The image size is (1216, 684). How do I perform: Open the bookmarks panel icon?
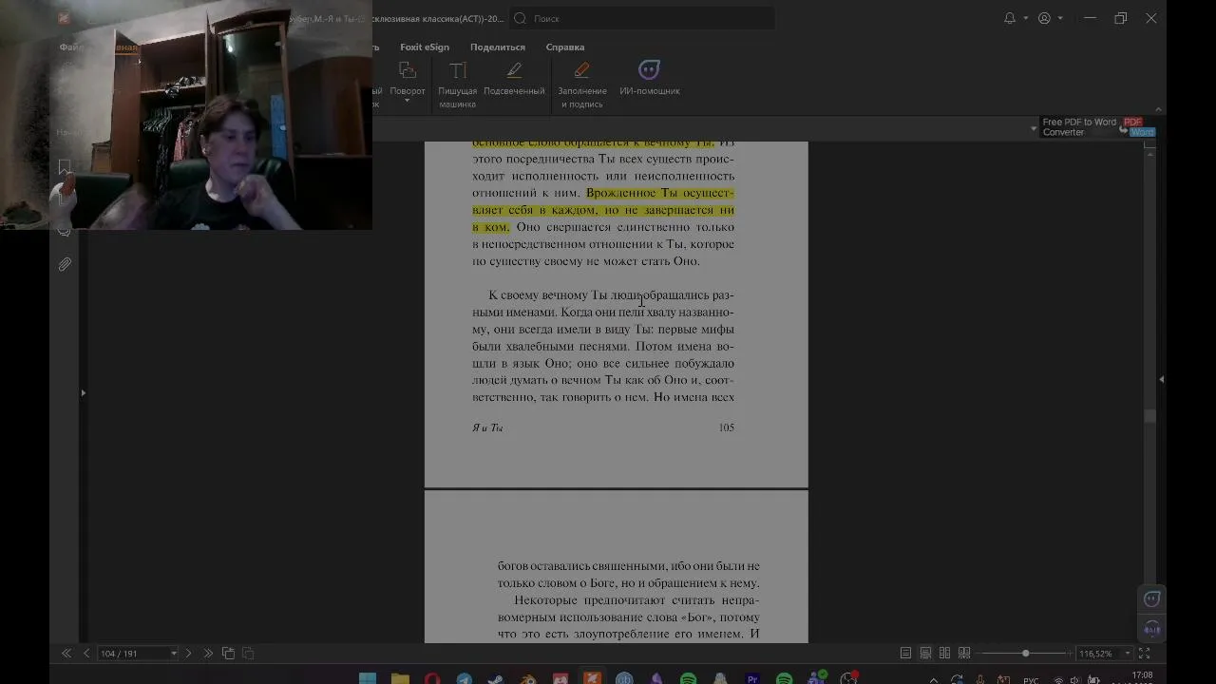tap(65, 167)
